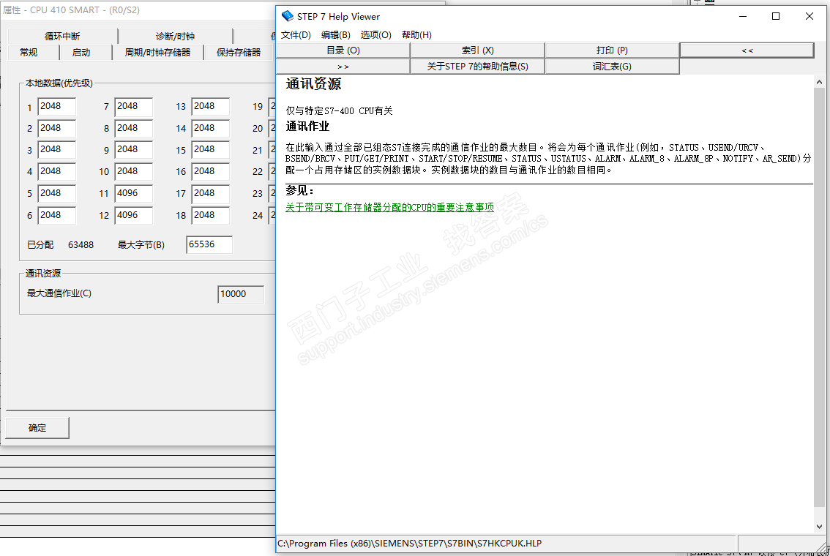830x556 pixels.
Task: Click priority 17 local data field
Action: pos(210,194)
